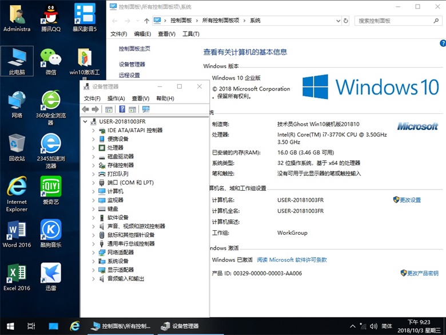Expand 显示适配器 in Device Manager
Viewport: 446px width, 335px height.
pyautogui.click(x=94, y=270)
